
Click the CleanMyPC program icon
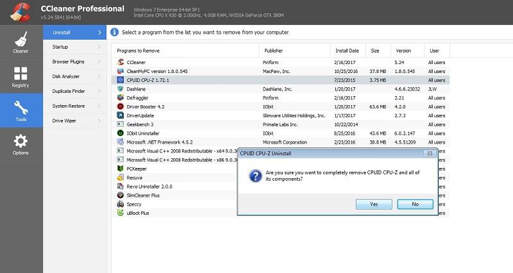pyautogui.click(x=121, y=71)
